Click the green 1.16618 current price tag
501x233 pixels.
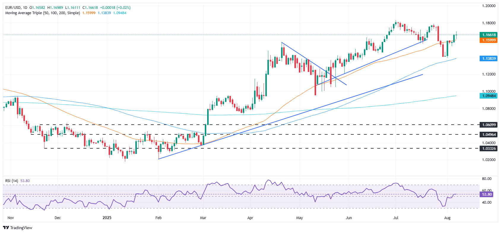(x=489, y=35)
